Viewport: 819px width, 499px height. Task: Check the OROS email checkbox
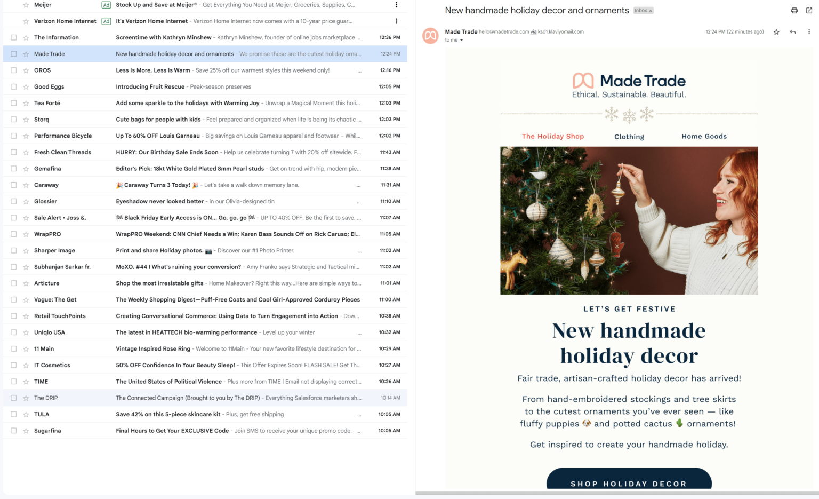13,70
